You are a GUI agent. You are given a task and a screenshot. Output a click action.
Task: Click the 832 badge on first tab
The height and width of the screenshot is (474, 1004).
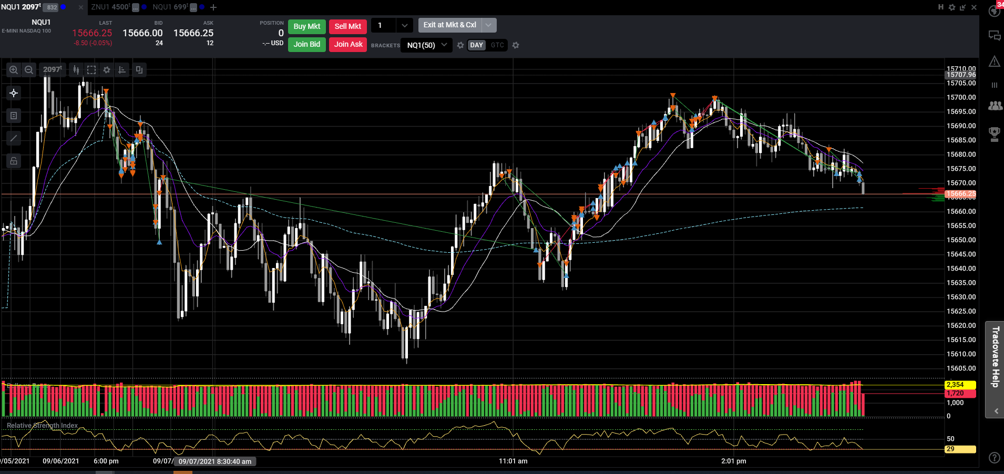(51, 7)
